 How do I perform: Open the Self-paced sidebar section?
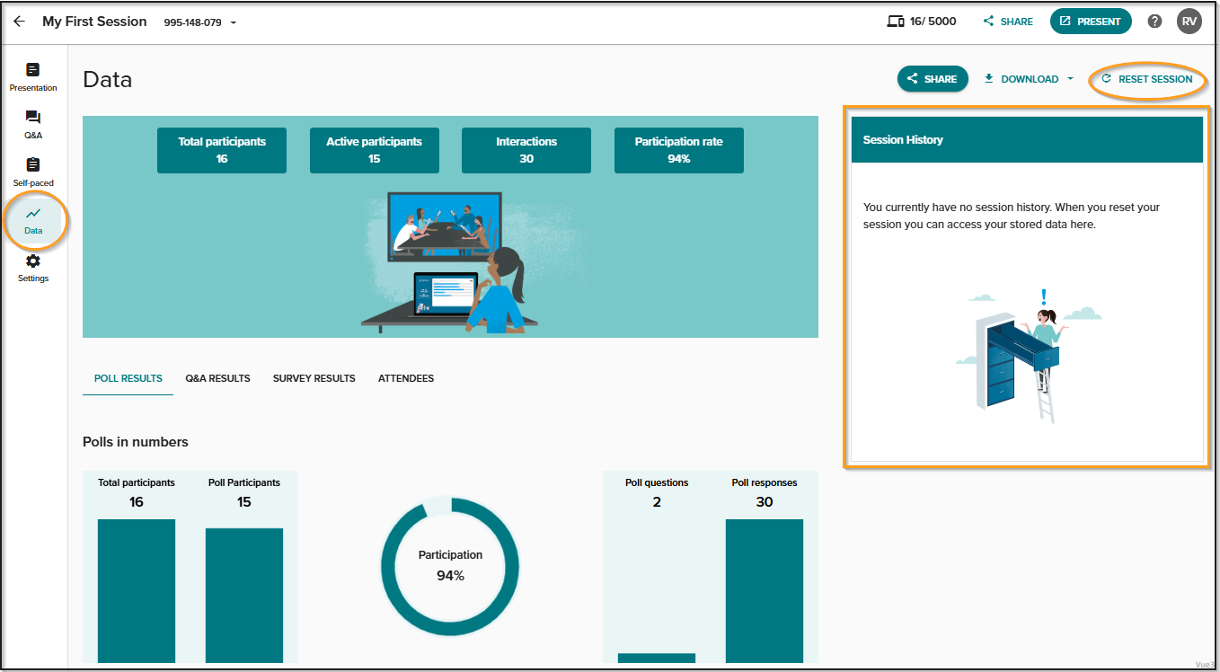tap(33, 172)
